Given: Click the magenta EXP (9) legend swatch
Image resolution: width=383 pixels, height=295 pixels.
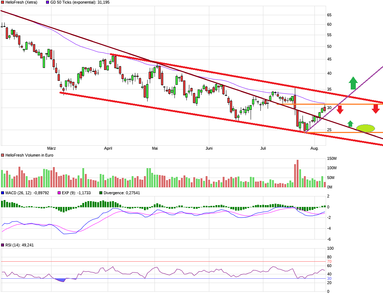Looking at the screenshot, I should [x=59, y=193].
